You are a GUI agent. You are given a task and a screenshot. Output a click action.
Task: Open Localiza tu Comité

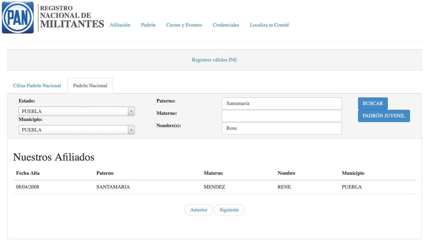point(270,25)
